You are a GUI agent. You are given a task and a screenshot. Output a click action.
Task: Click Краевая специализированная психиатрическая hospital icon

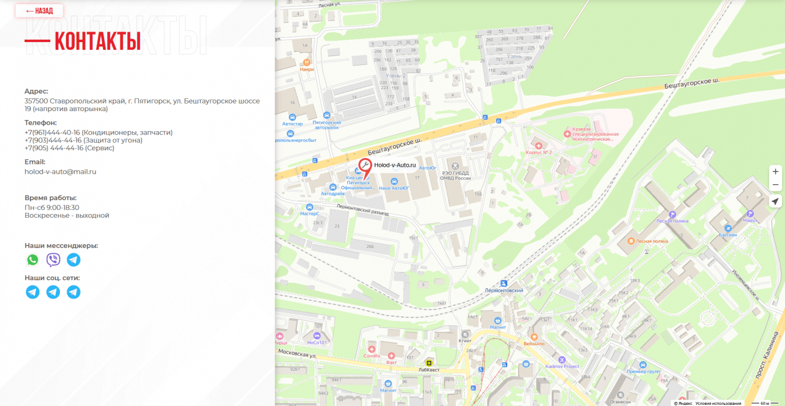click(566, 134)
